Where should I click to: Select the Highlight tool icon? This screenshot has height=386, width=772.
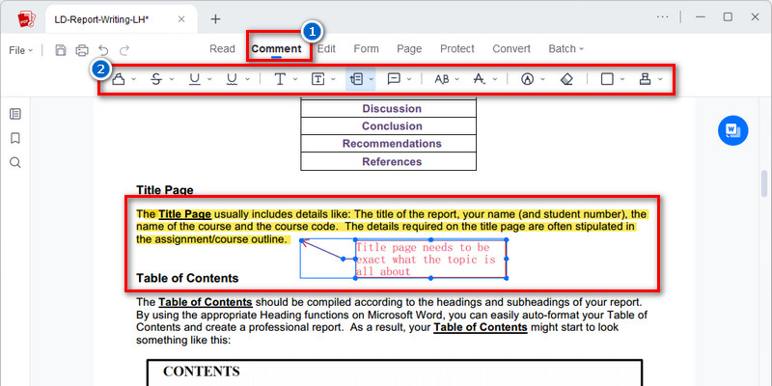[119, 79]
